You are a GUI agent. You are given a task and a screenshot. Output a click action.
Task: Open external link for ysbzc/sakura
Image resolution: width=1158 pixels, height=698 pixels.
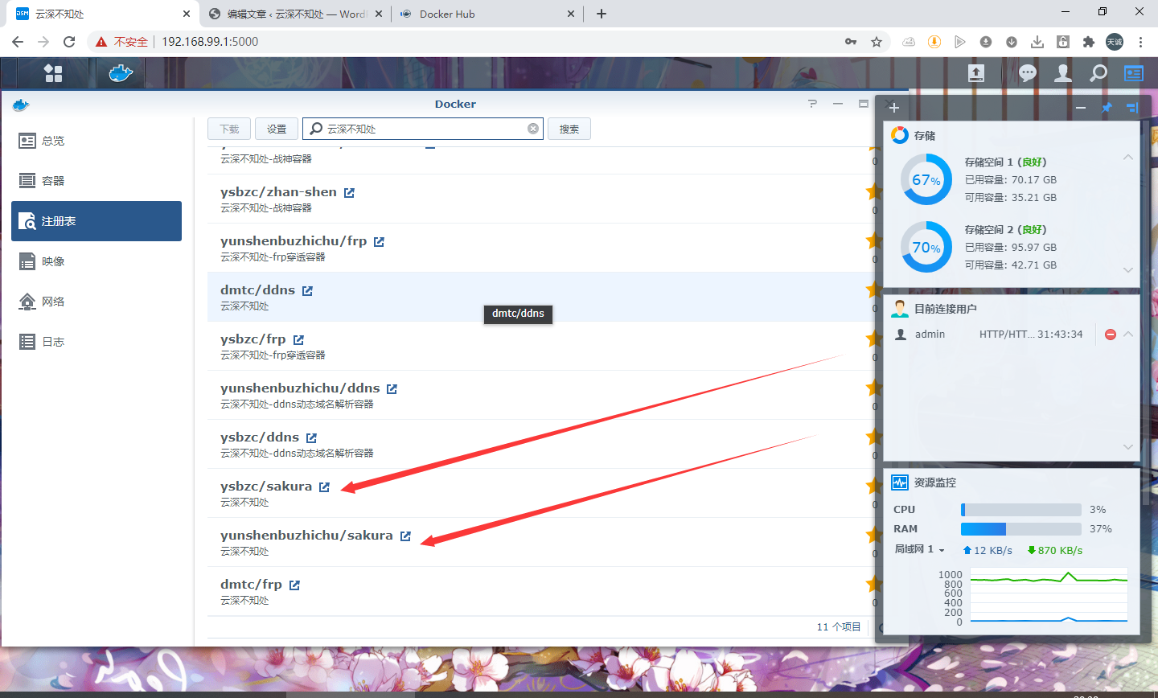coord(324,487)
